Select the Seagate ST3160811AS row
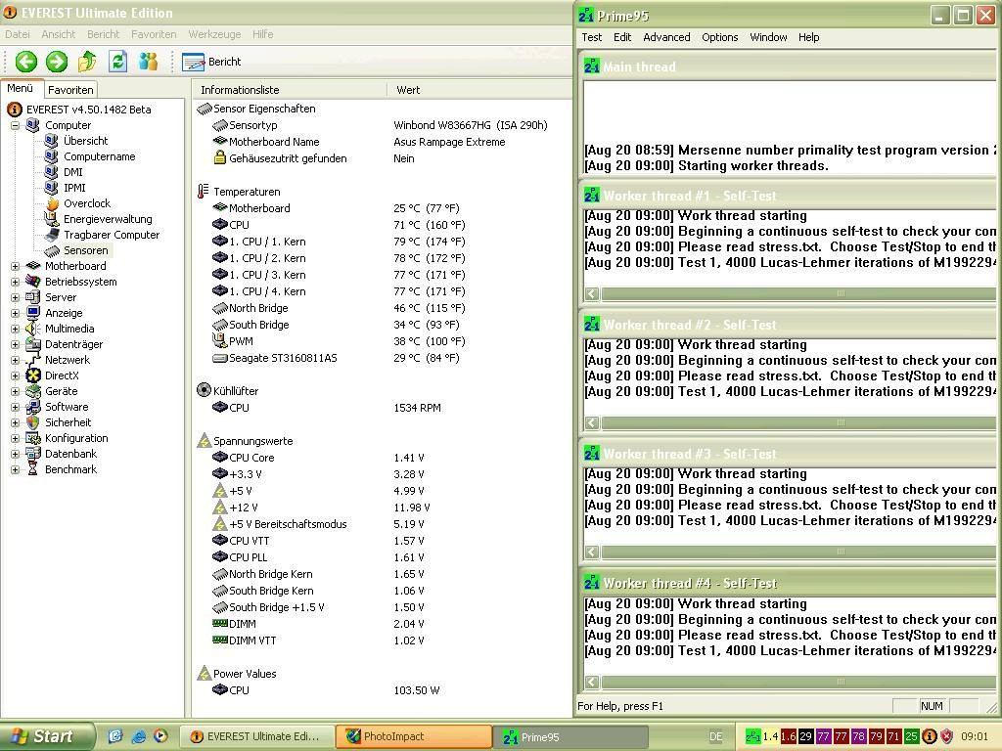This screenshot has height=751, width=1002. coord(382,358)
